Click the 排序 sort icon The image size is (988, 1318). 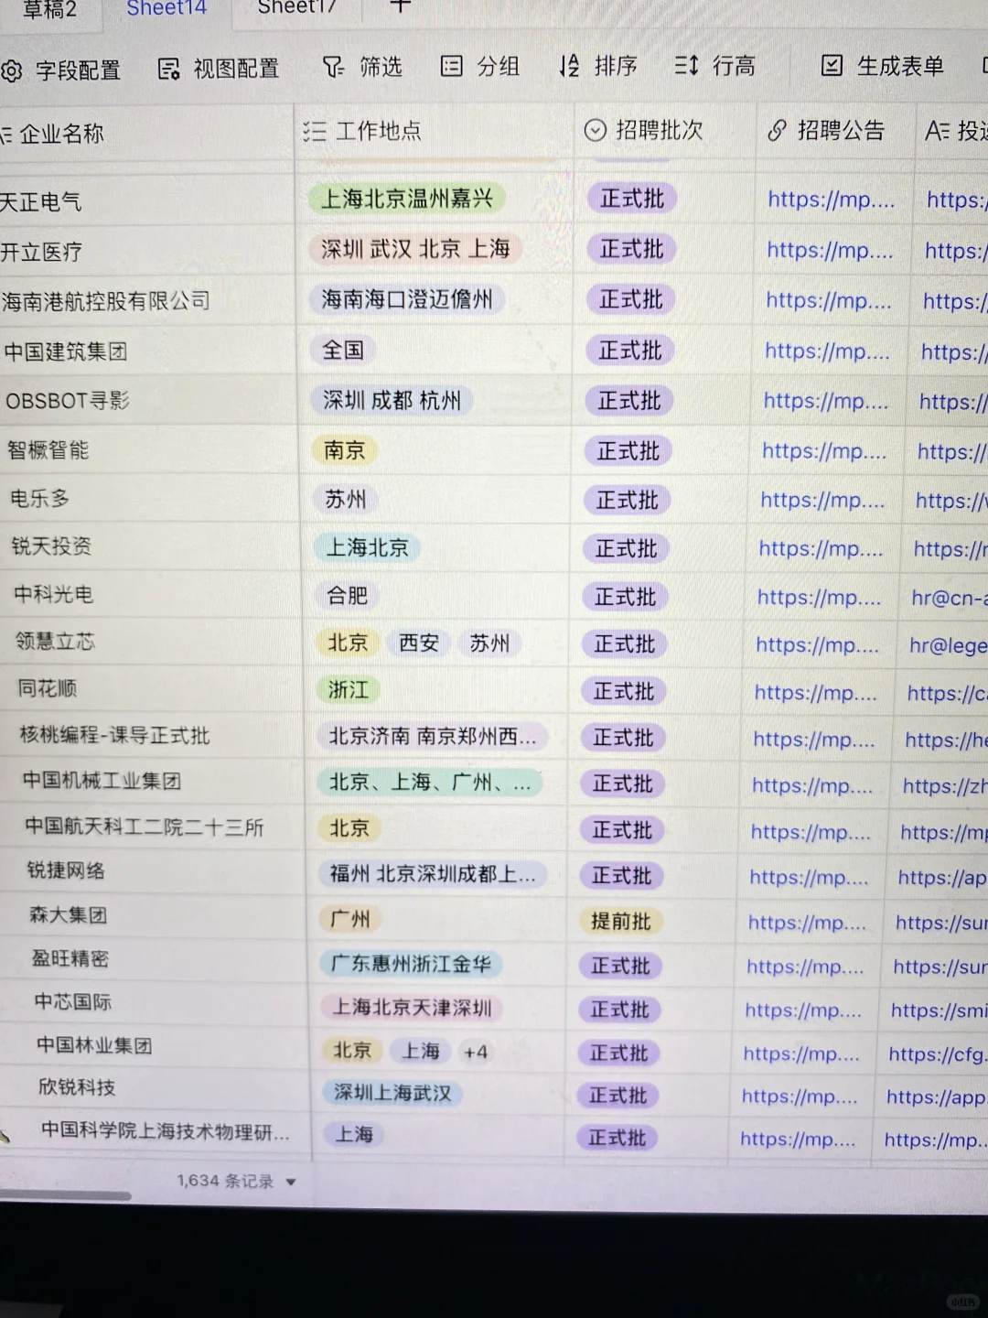coord(568,65)
